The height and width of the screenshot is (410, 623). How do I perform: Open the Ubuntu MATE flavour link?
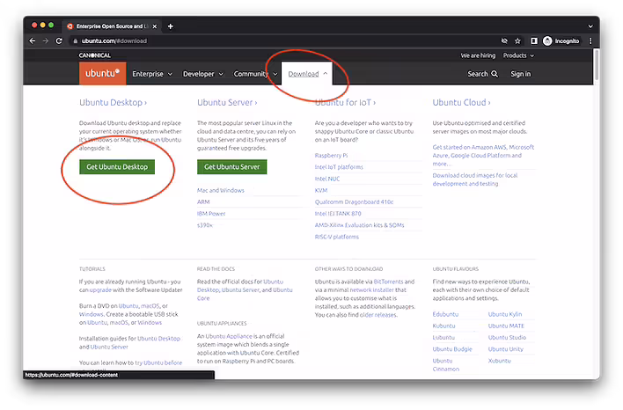click(x=506, y=326)
